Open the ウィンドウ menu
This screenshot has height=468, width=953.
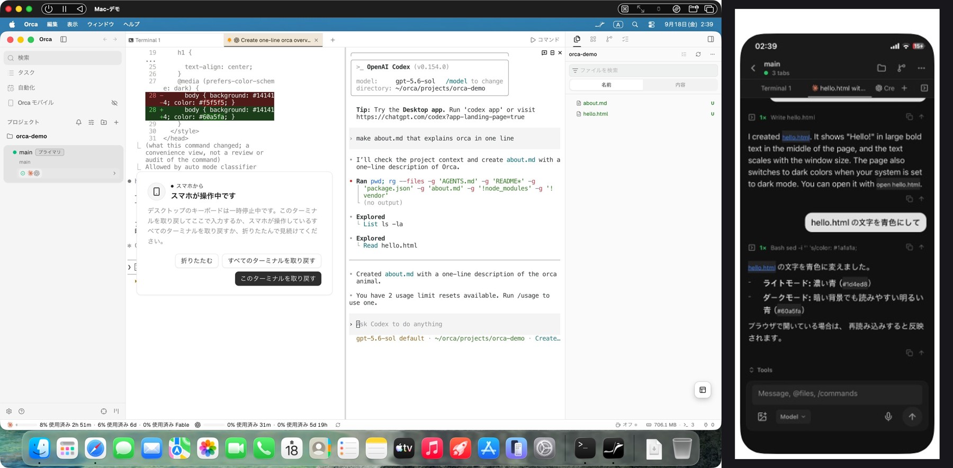[101, 24]
